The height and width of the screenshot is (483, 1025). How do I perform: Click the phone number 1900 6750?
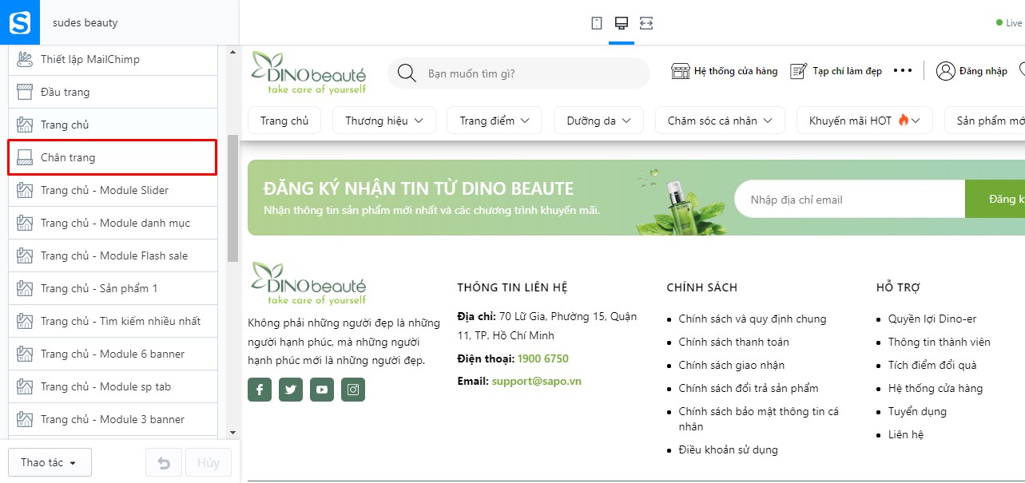point(542,358)
